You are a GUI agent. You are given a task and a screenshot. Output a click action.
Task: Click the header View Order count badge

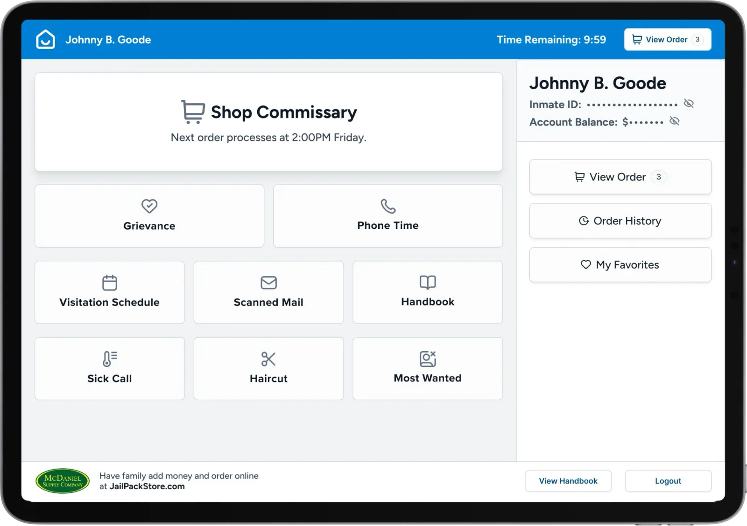[x=698, y=40]
